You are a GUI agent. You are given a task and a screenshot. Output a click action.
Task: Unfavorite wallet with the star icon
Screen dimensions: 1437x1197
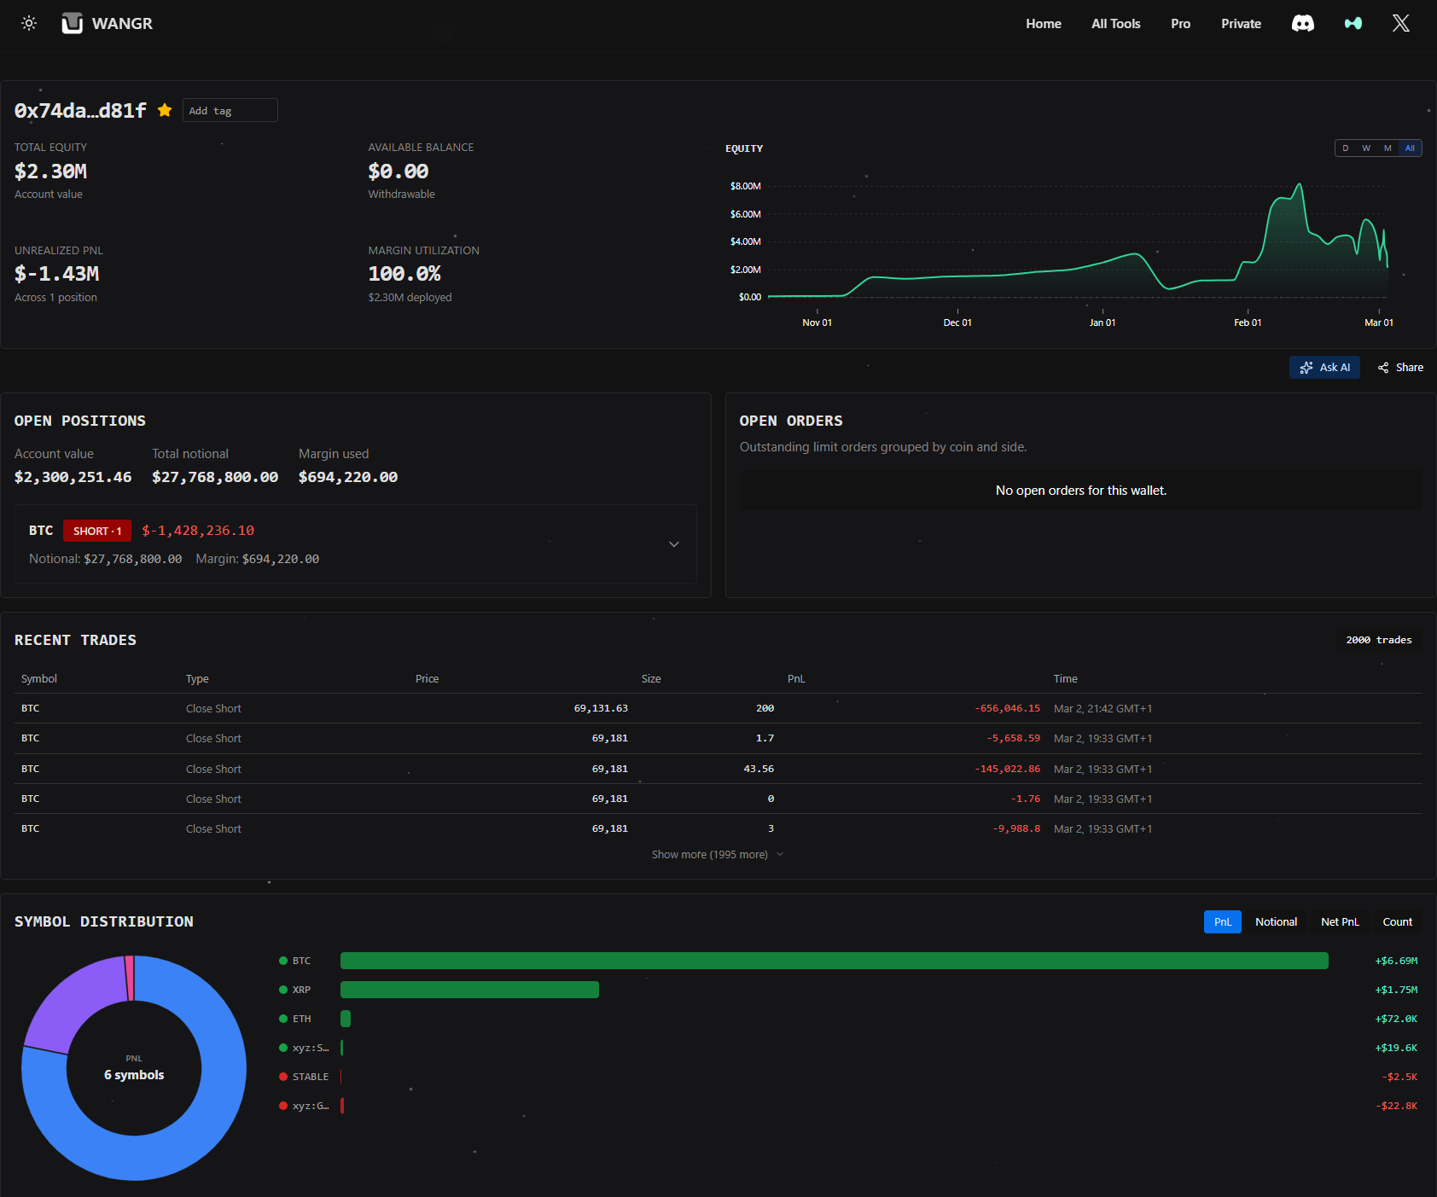pyautogui.click(x=165, y=110)
